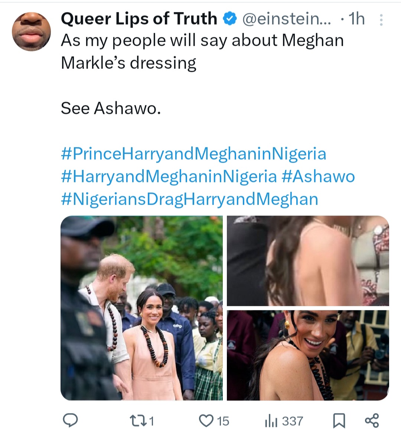
Task: Open the #NigeriansDragHarryandMeghan hashtag
Action: pyautogui.click(x=189, y=199)
